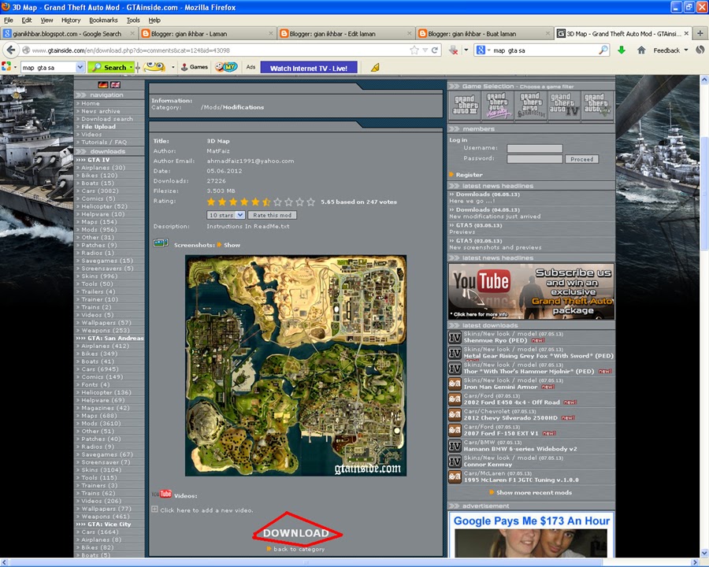This screenshot has height=567, width=709.
Task: Open downloads with the green arrow icon
Action: [x=622, y=50]
